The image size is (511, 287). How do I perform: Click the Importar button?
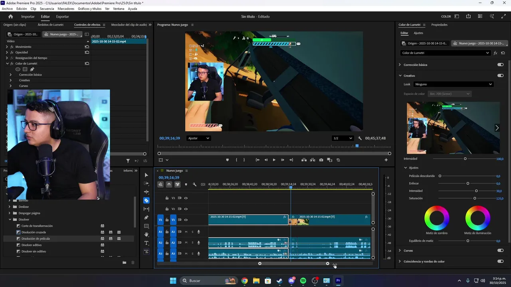[x=28, y=16]
